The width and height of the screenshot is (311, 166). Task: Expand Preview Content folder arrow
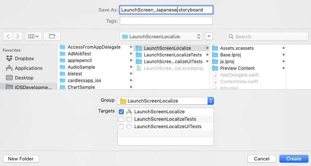(x=283, y=68)
